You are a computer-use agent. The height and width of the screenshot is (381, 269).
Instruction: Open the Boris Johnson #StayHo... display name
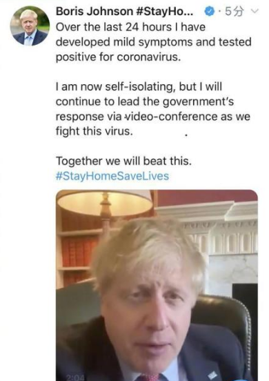[x=125, y=12]
